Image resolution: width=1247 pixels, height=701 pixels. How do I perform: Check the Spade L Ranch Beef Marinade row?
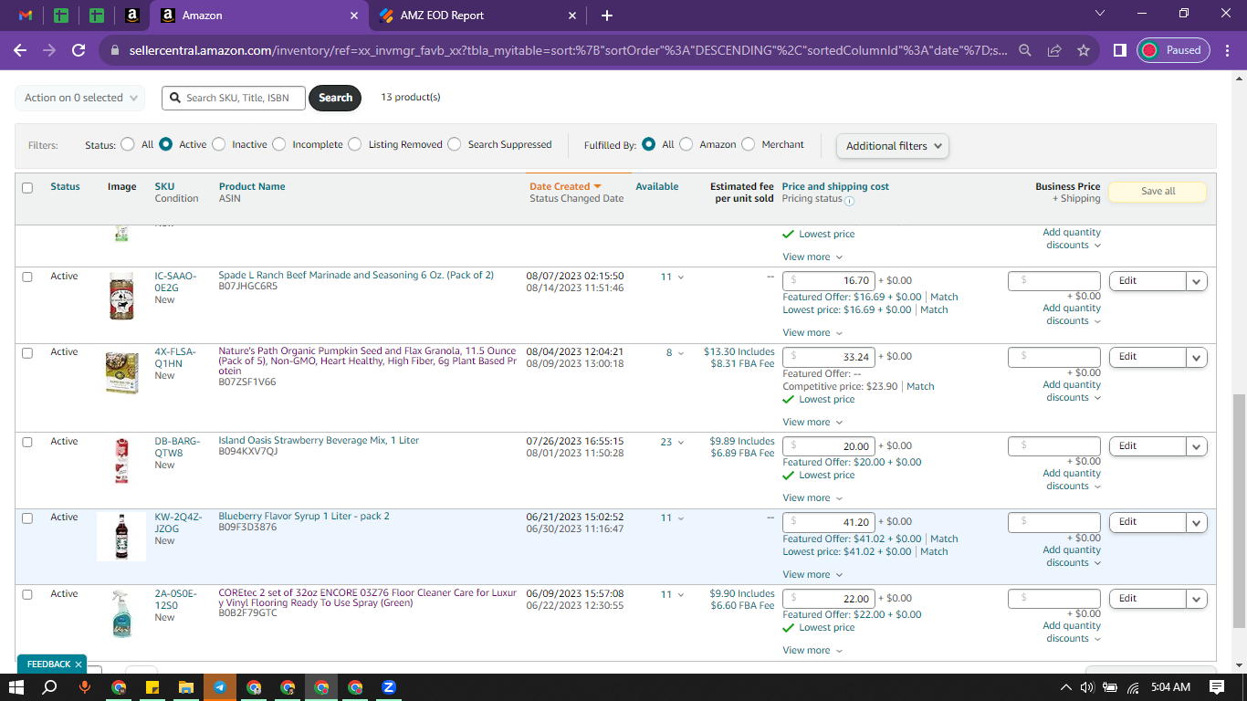pos(27,277)
